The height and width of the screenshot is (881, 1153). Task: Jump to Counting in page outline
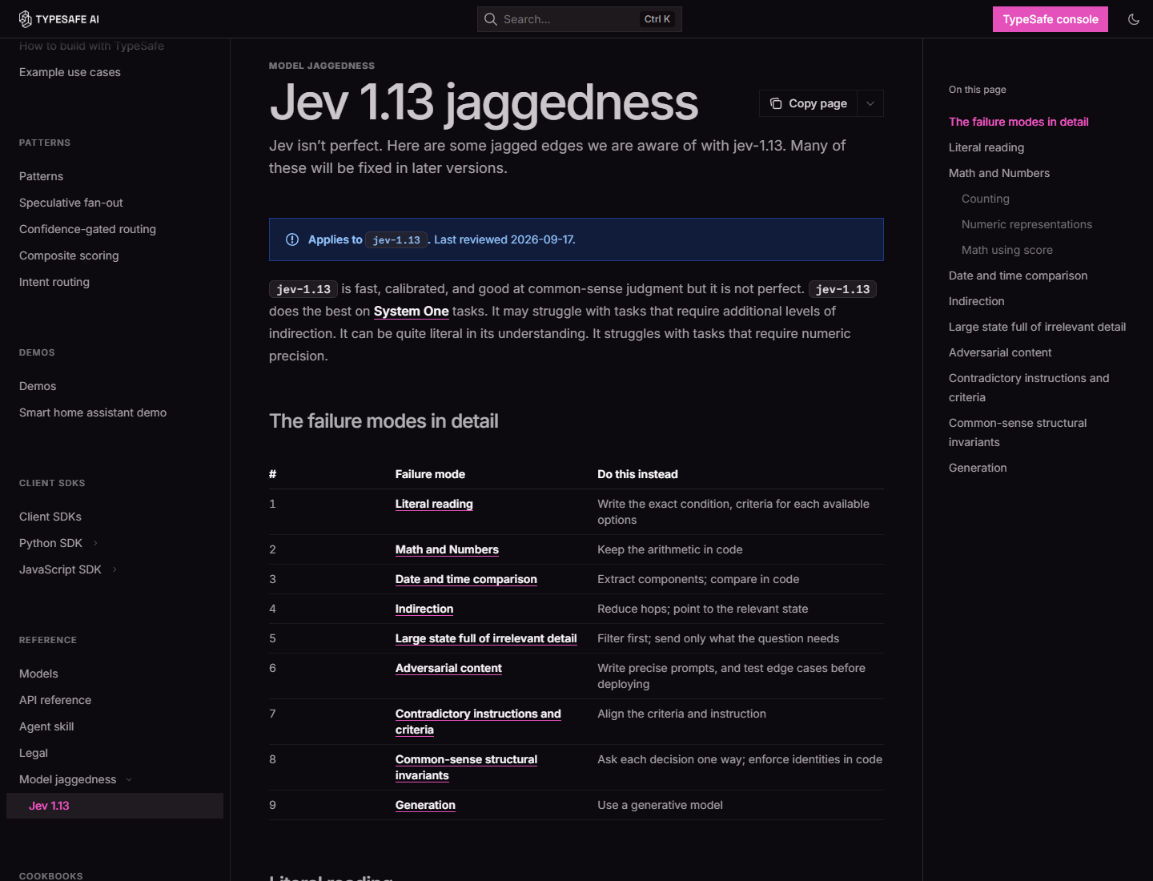(x=986, y=199)
